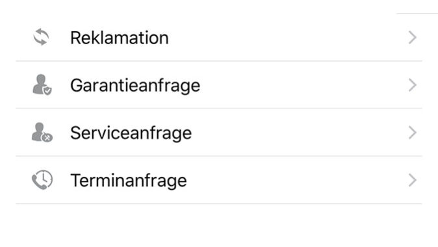Click the circular arrows Reklamation icon
The height and width of the screenshot is (247, 438).
click(x=42, y=37)
